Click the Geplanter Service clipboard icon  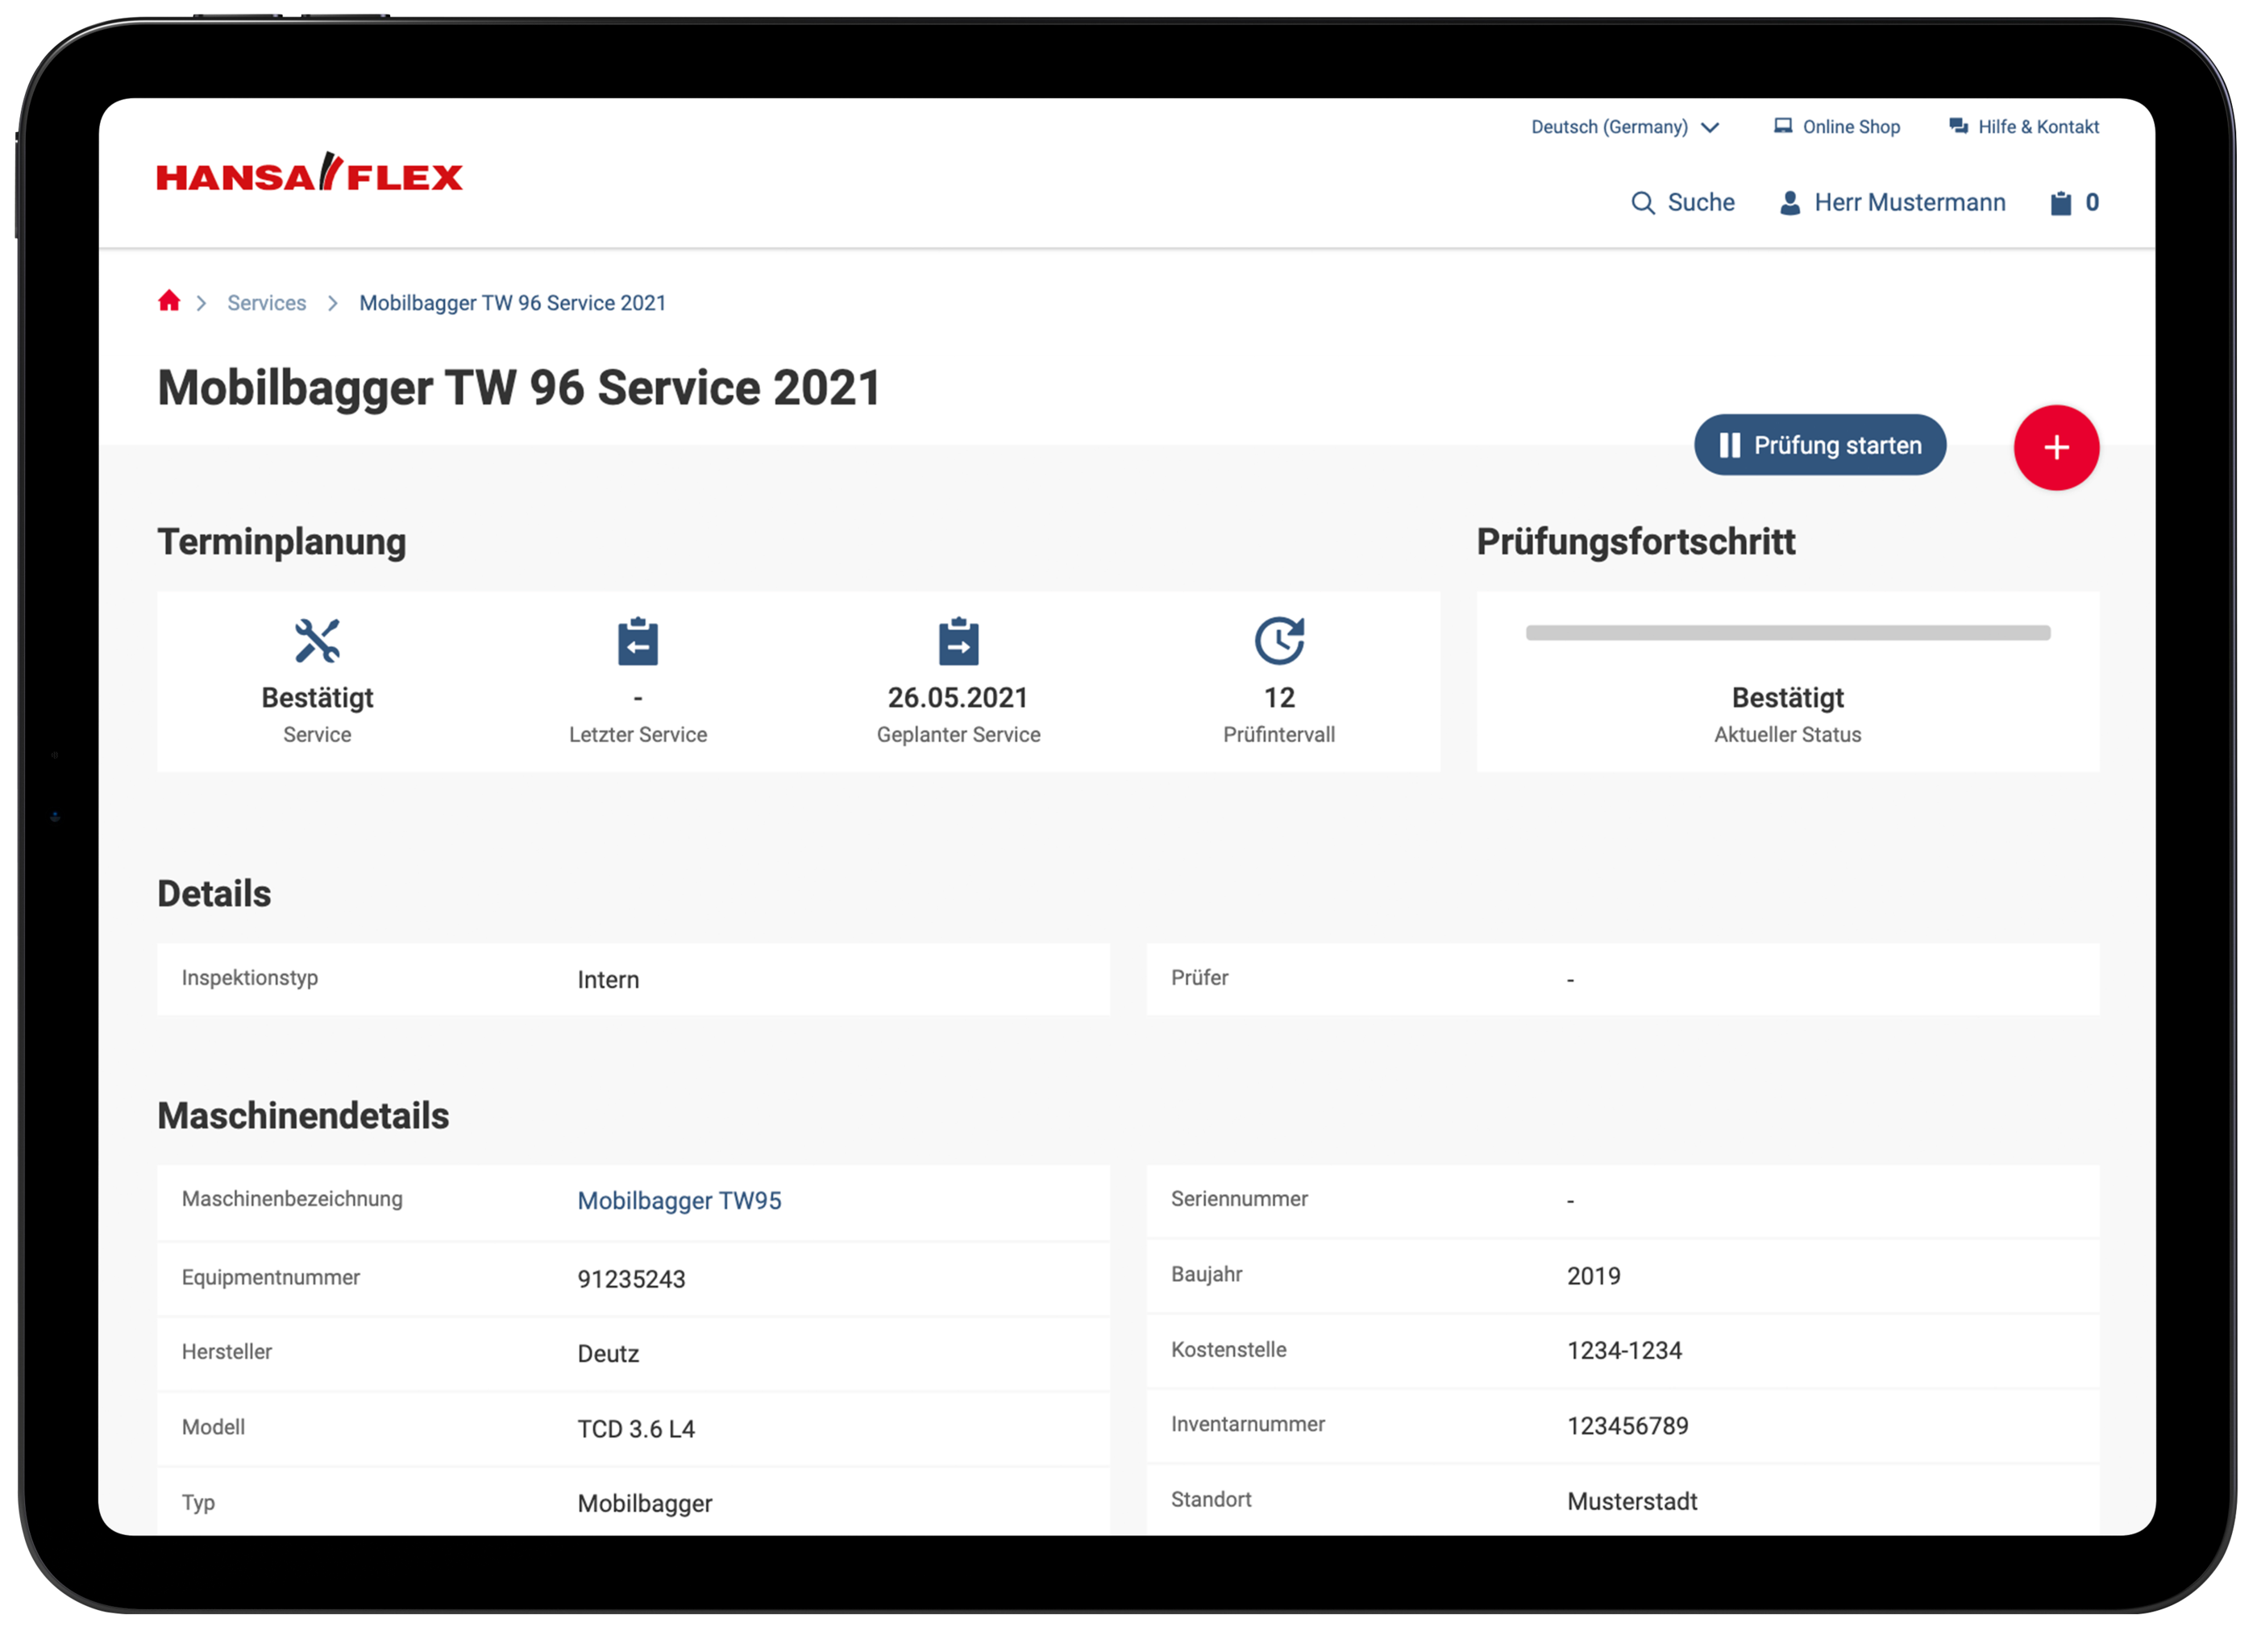tap(958, 641)
